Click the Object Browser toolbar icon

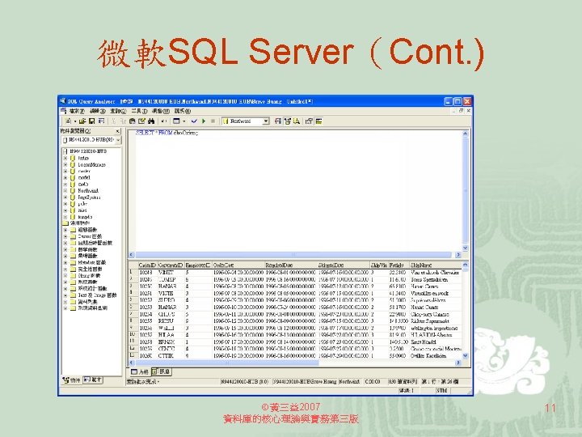[287, 121]
